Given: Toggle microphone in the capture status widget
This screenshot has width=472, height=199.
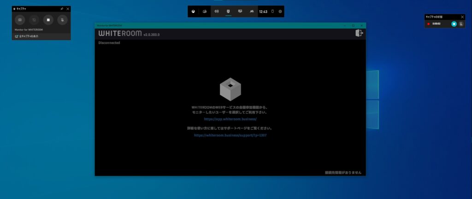Looking at the screenshot, I should [461, 24].
